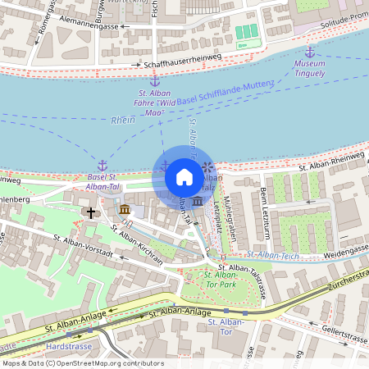
Task: Click the St. Alban-Tor Park label
Action: pyautogui.click(x=221, y=280)
